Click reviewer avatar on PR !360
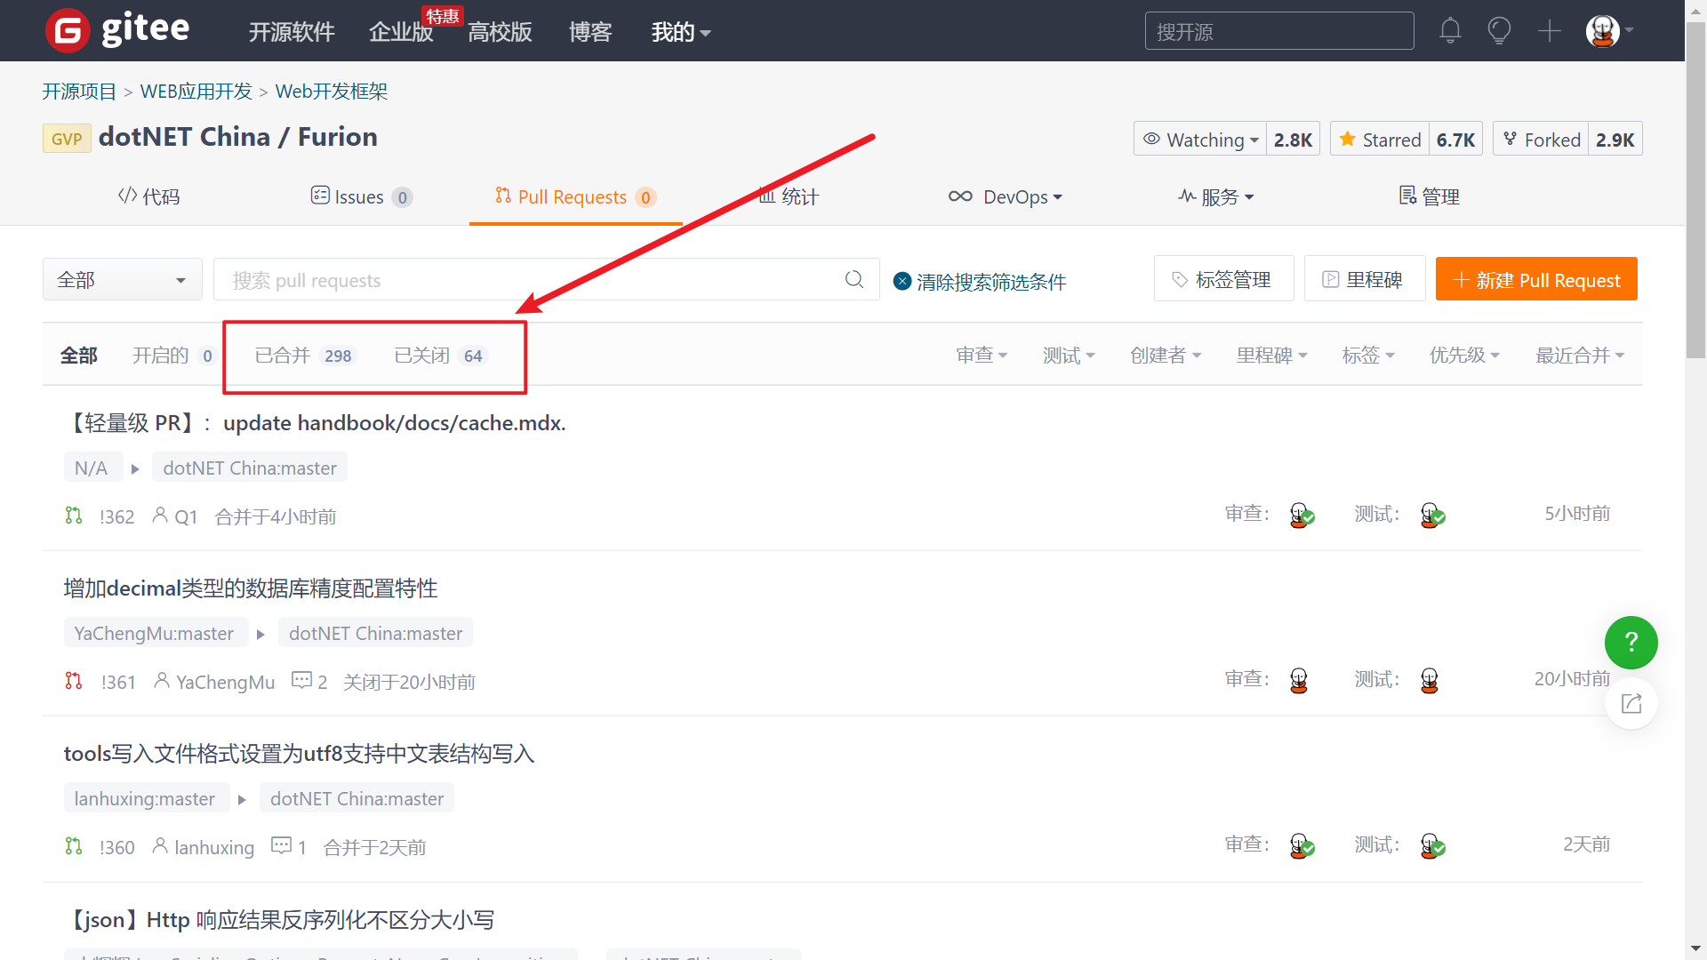 [x=1301, y=846]
